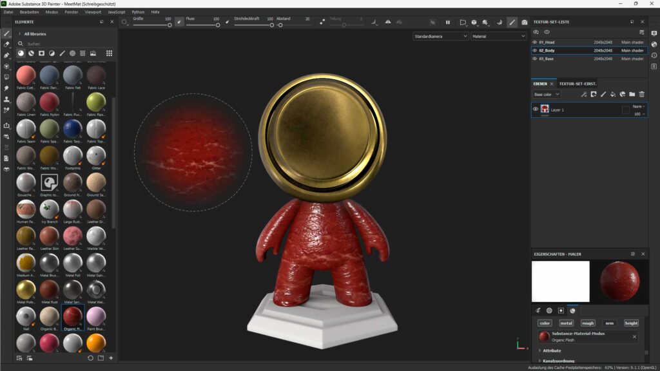Image resolution: width=660 pixels, height=371 pixels.
Task: Open the Fenster menu
Action: 72,12
